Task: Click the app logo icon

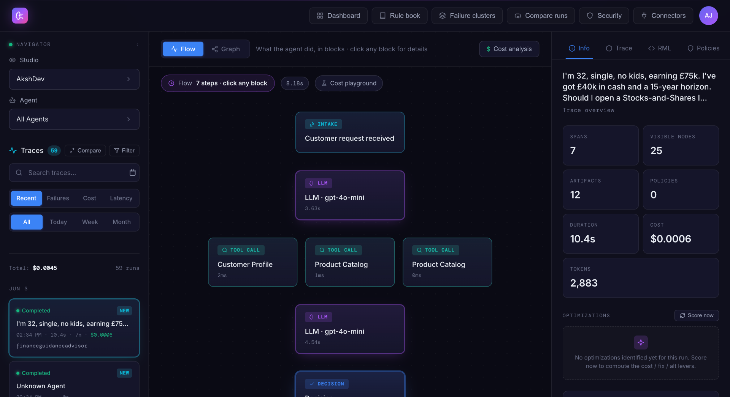Action: 20,16
